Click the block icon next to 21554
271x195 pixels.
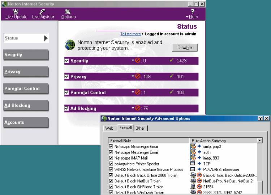[199, 187]
